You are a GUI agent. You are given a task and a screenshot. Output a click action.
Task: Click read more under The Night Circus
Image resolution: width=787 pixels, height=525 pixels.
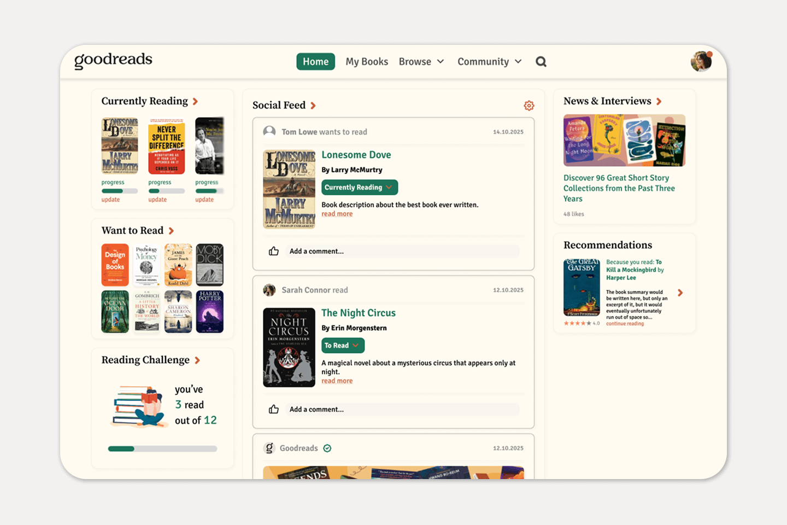coord(337,381)
